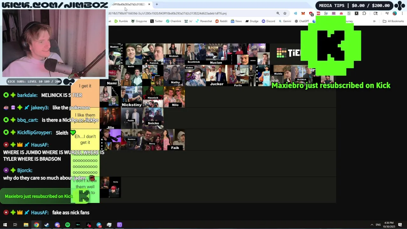
Task: Expand the hidden bookmarks chevron
Action: (x=374, y=21)
